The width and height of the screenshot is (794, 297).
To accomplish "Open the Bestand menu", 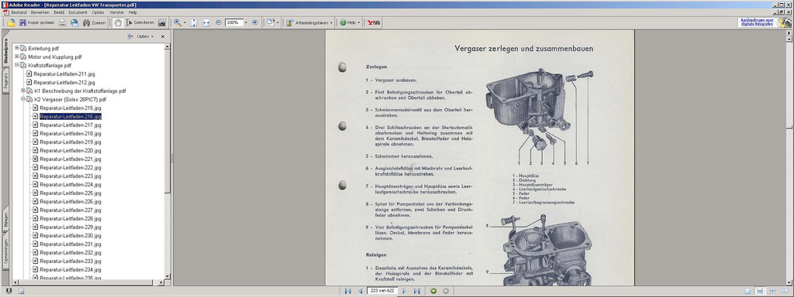I will point(19,12).
